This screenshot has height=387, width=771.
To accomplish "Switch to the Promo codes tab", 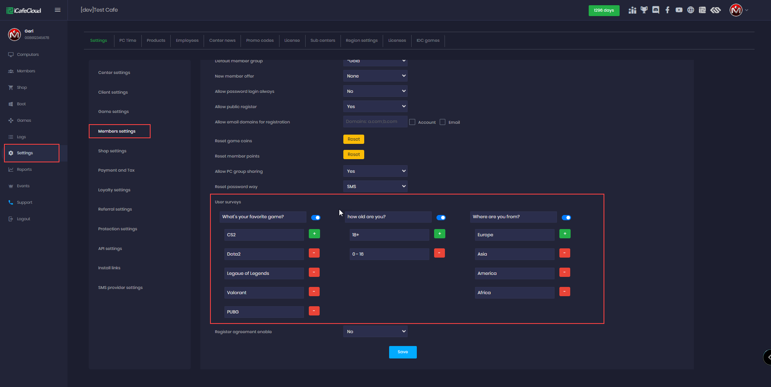I will click(260, 41).
